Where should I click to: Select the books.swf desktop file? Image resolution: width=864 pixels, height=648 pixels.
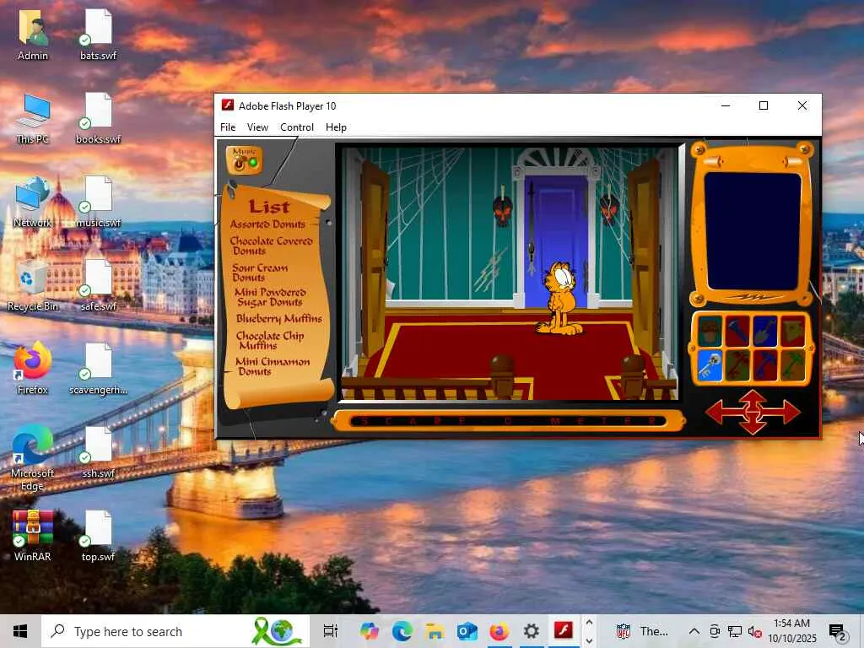click(98, 118)
